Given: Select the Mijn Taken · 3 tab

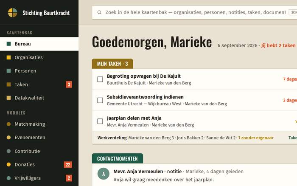Looking at the screenshot, I should coord(112,64).
